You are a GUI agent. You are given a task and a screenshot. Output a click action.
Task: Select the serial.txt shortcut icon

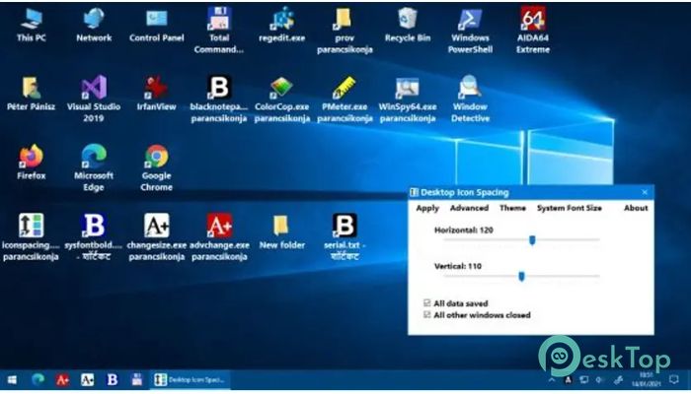pyautogui.click(x=345, y=237)
